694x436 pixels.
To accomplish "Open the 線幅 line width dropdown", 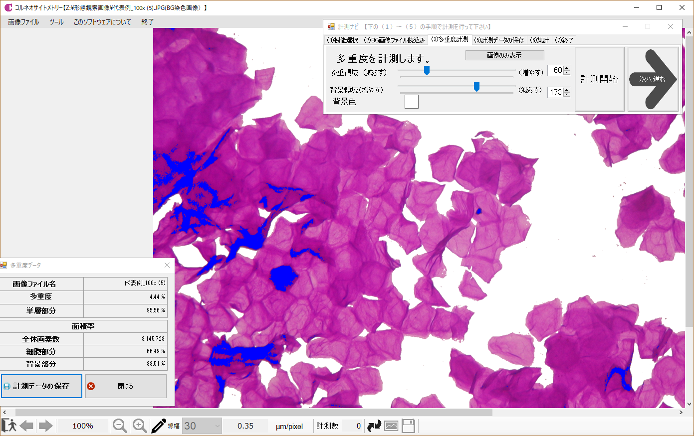I will coord(217,426).
